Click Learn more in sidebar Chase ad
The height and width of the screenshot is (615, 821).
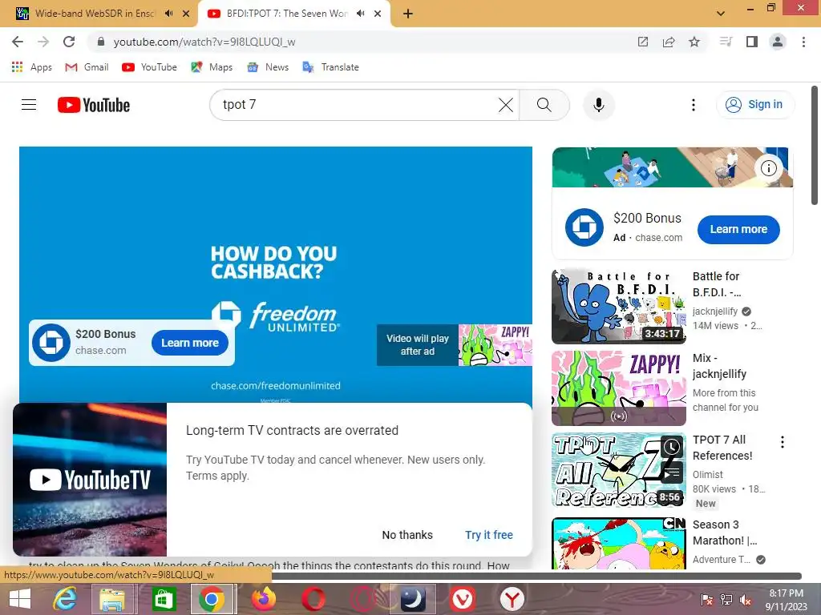pyautogui.click(x=738, y=229)
